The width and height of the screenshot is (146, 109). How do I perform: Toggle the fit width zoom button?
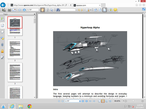[104, 10]
